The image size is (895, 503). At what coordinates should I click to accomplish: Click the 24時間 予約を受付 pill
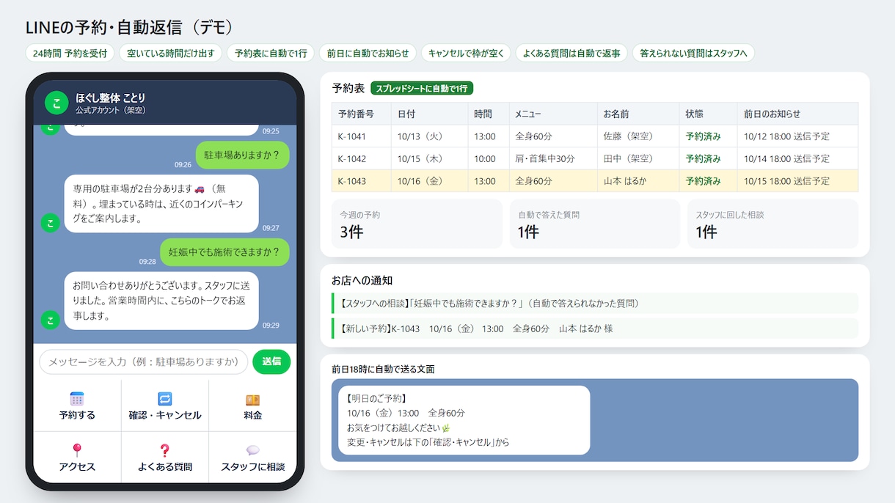tap(70, 53)
